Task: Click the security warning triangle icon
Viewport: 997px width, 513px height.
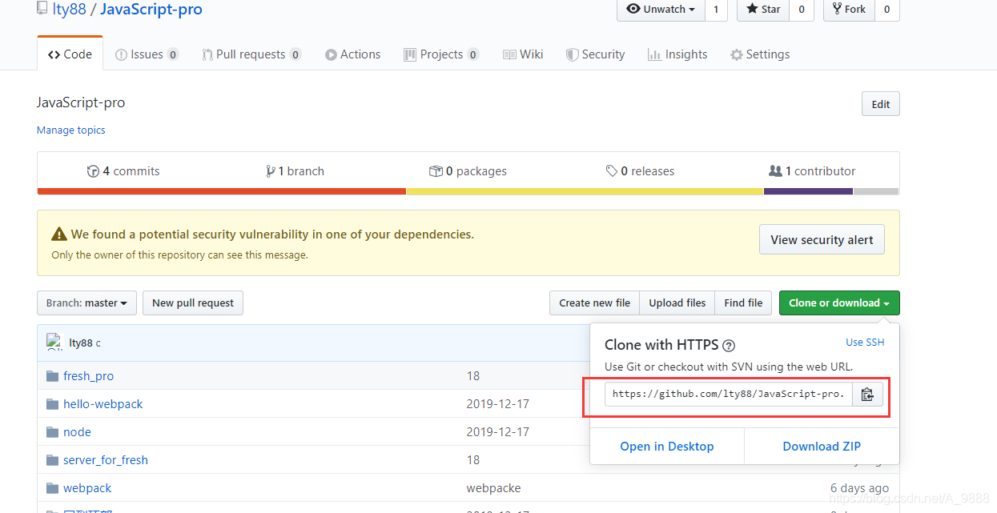Action: pyautogui.click(x=59, y=234)
